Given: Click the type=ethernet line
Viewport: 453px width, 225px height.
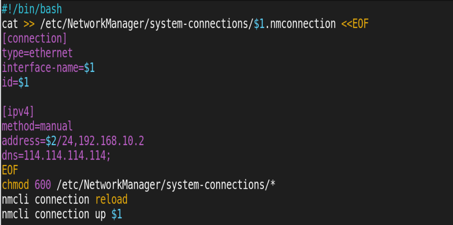Looking at the screenshot, I should 37,53.
